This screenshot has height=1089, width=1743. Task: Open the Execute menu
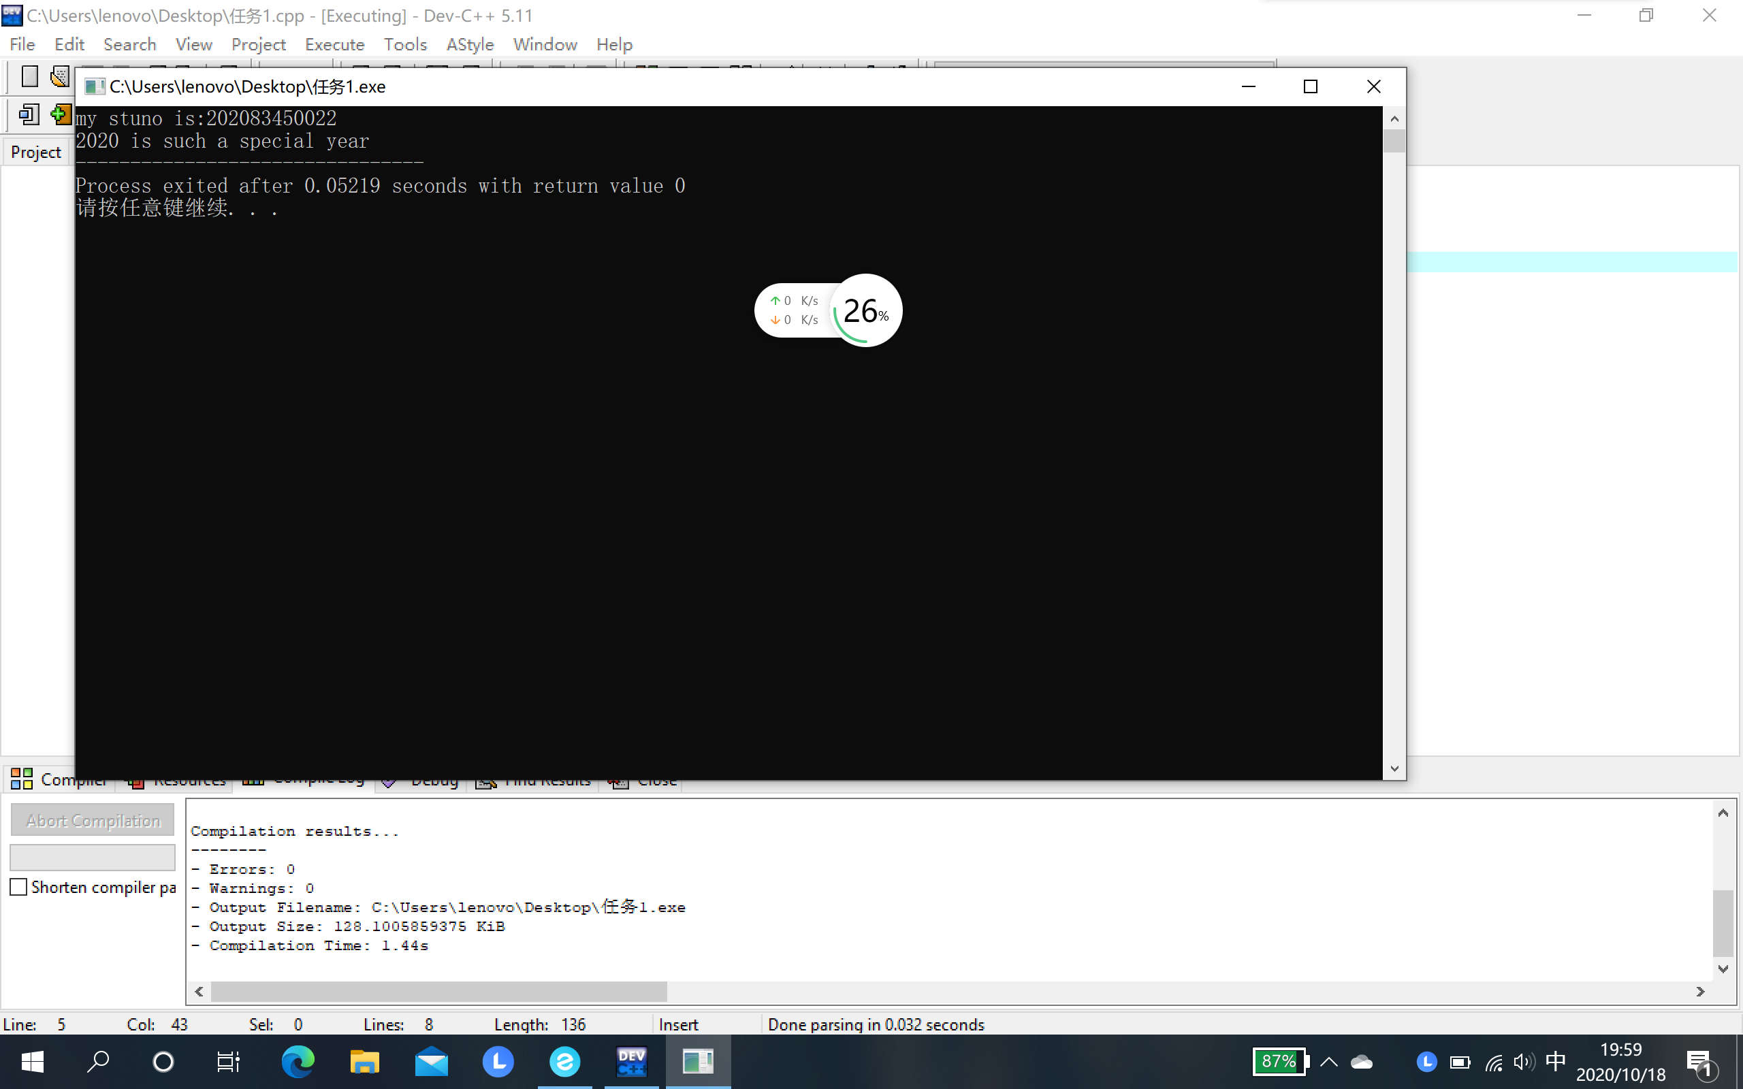(334, 45)
